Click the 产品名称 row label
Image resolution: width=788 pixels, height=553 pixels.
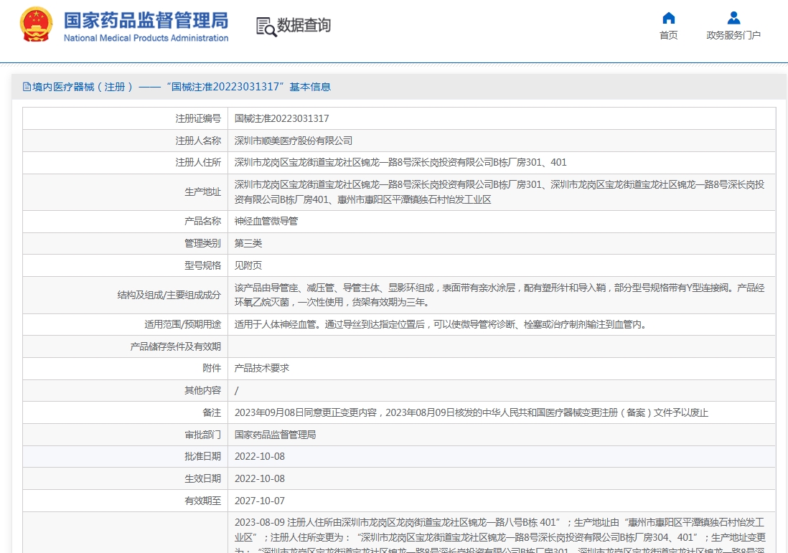202,221
